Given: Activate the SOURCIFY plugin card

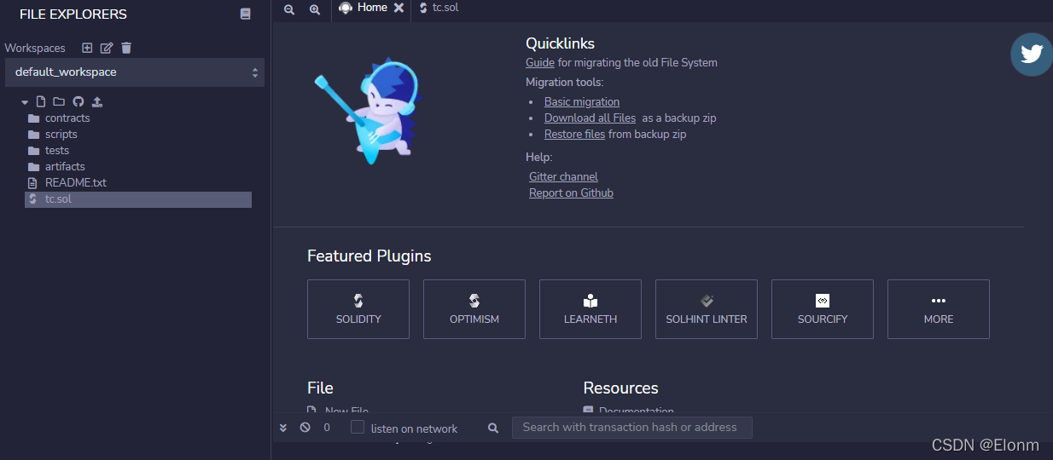Looking at the screenshot, I should pyautogui.click(x=823, y=309).
